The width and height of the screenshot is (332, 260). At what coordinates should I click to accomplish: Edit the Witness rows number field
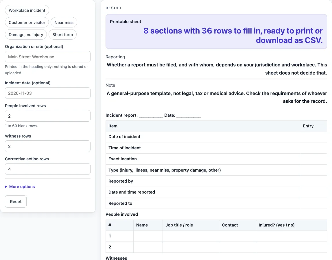[x=48, y=146]
